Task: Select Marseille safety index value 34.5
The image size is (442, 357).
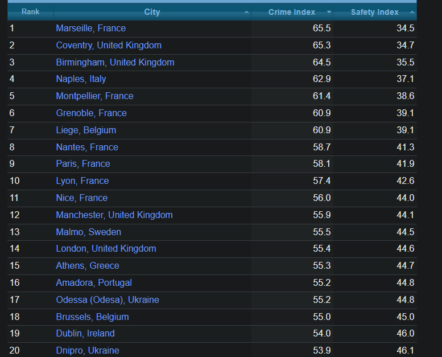Action: point(406,28)
